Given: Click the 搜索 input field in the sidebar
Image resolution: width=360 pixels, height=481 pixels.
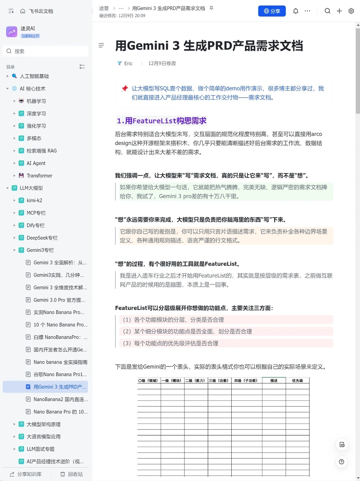Looking at the screenshot, I should [45, 51].
